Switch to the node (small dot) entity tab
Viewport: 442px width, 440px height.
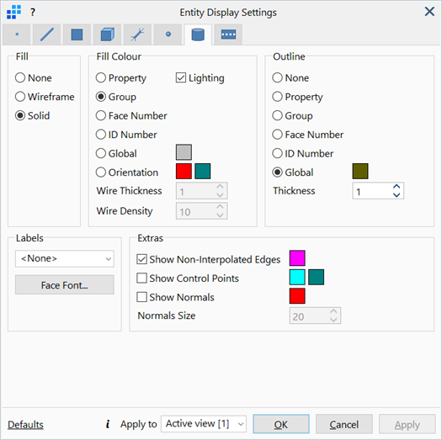[x=17, y=34]
